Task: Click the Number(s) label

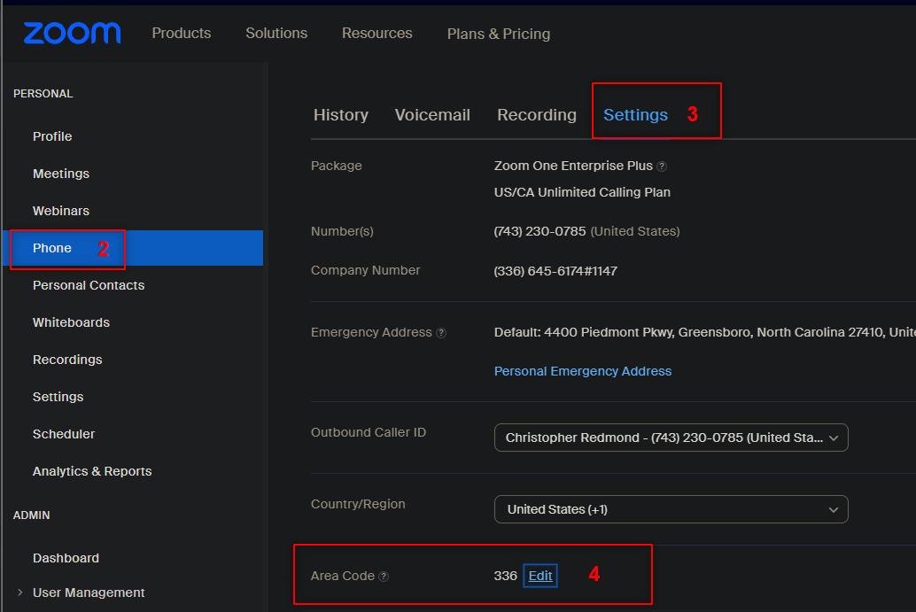Action: tap(342, 231)
